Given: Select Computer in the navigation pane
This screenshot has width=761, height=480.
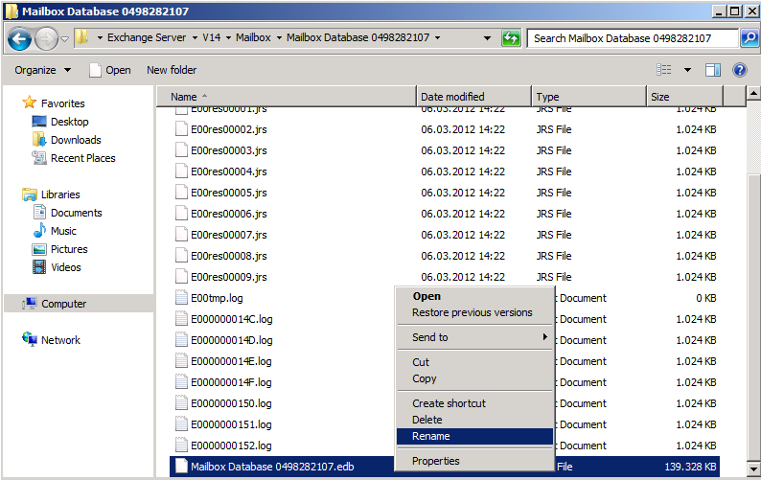Looking at the screenshot, I should pos(63,304).
